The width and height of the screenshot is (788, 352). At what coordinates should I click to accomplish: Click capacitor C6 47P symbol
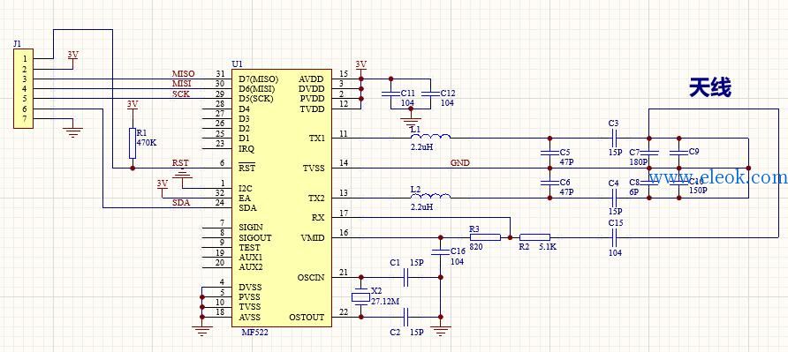point(549,183)
